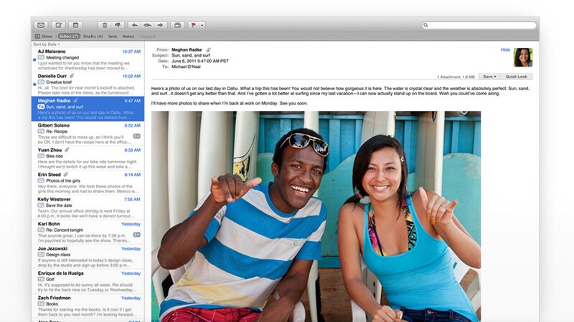The width and height of the screenshot is (574, 322).
Task: Toggle the Show mailboxes button
Action: pyautogui.click(x=44, y=36)
